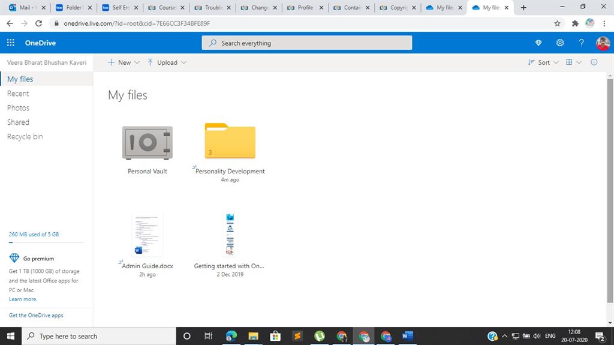Open Photos section
Screen dimensions: 614x345
[18, 108]
